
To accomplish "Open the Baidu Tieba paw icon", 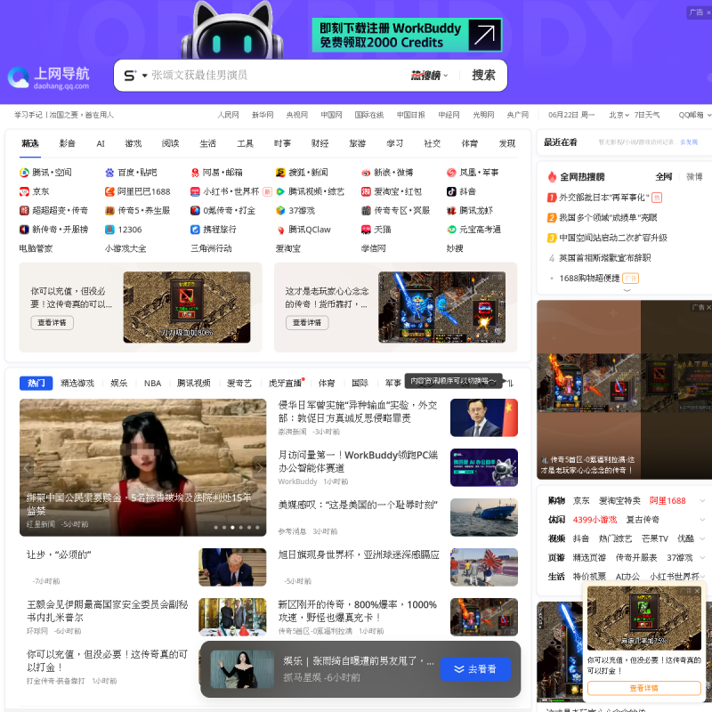I will 109,173.
